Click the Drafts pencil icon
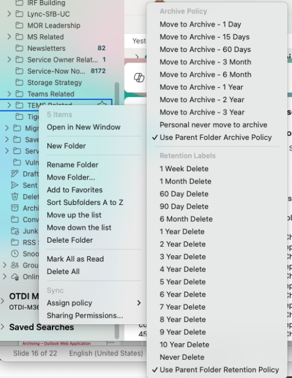Screen dimensions: 292x378 click(15, 174)
